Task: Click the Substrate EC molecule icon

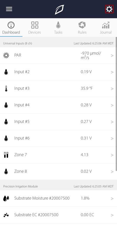Action: [6, 215]
